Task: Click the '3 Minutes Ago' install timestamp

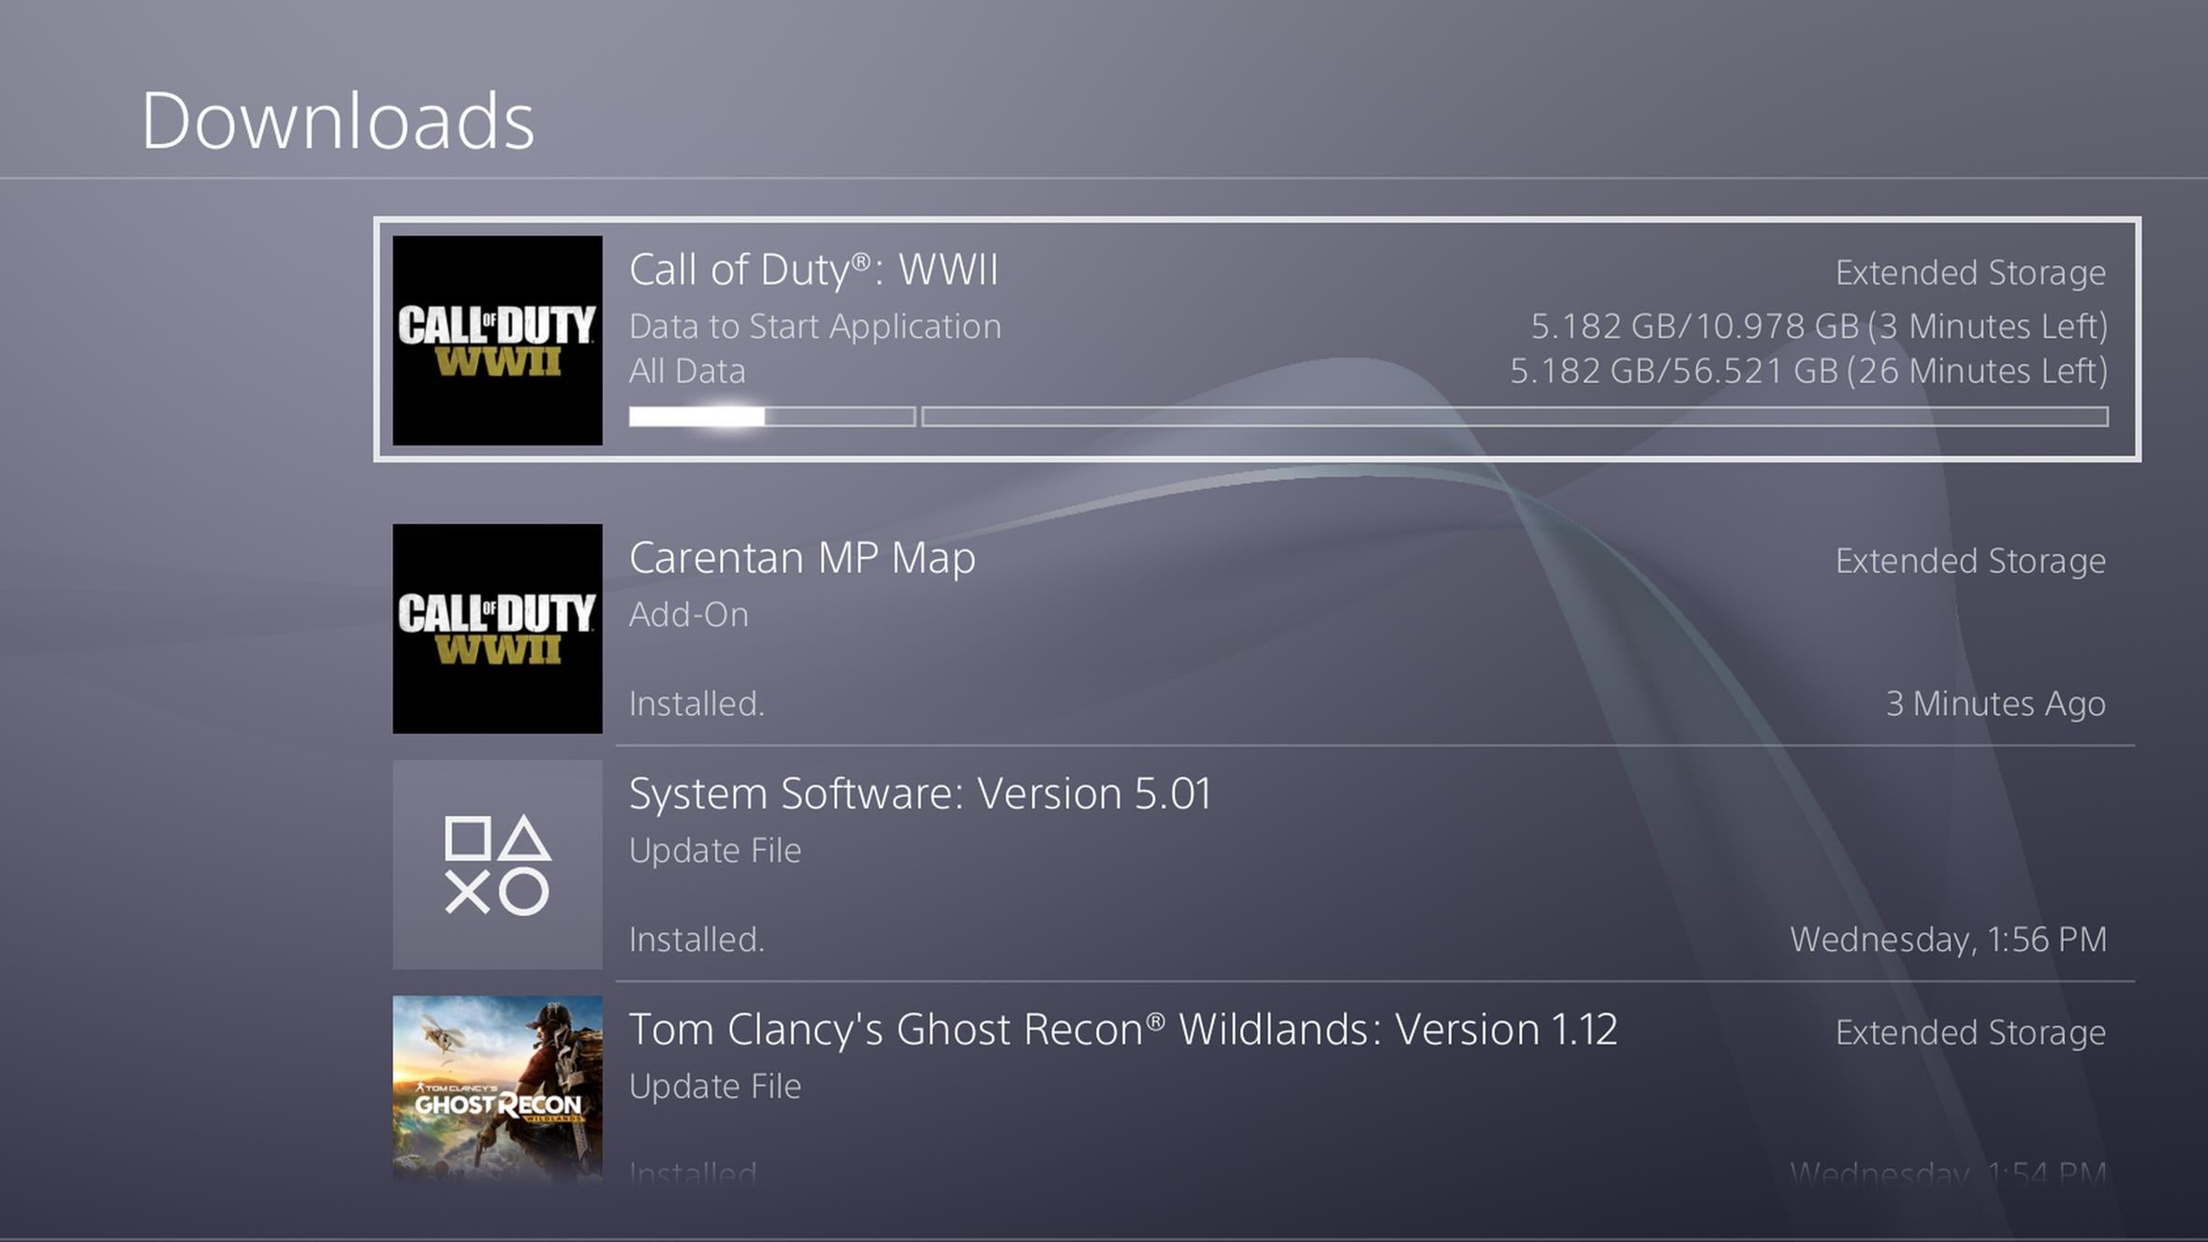Action: click(x=1996, y=703)
